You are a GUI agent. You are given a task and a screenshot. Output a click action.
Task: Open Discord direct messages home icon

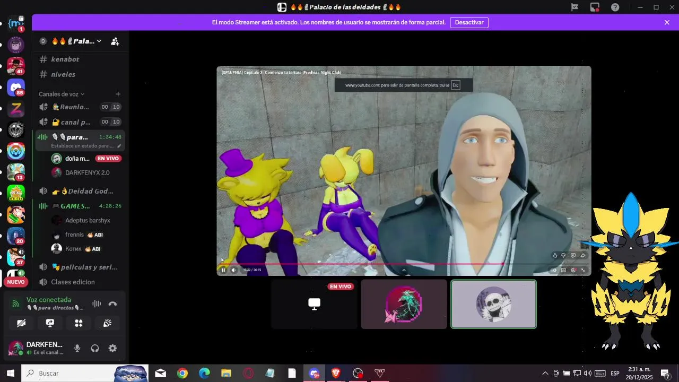[x=16, y=88]
